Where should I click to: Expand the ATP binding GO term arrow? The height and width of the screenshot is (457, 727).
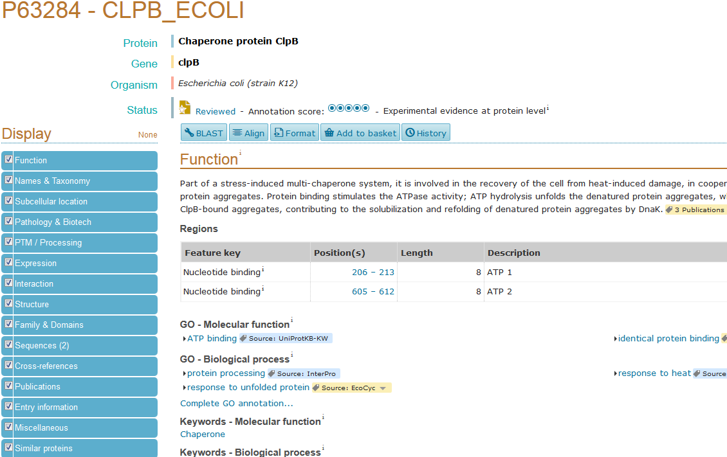pos(185,339)
